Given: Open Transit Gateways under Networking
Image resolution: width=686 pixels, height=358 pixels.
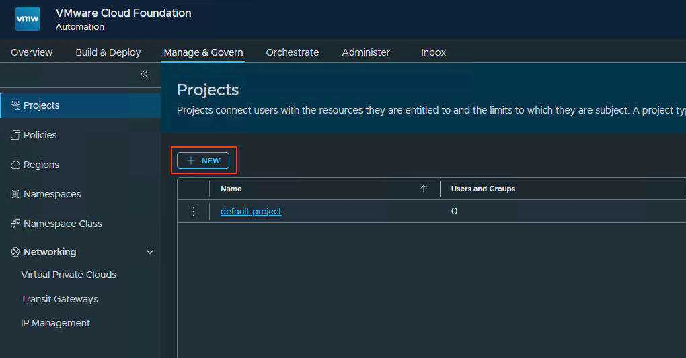Looking at the screenshot, I should (59, 299).
